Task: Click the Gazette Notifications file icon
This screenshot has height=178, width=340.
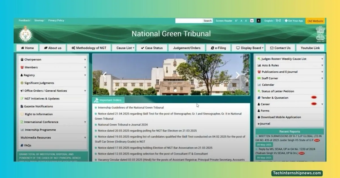Action: click(x=22, y=106)
